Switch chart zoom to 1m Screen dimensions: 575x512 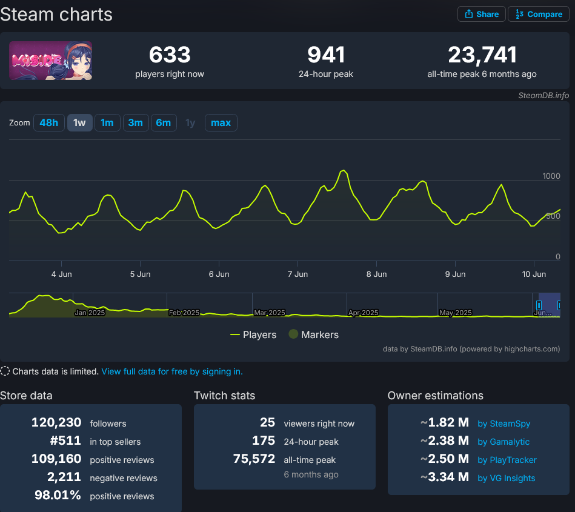pyautogui.click(x=107, y=122)
